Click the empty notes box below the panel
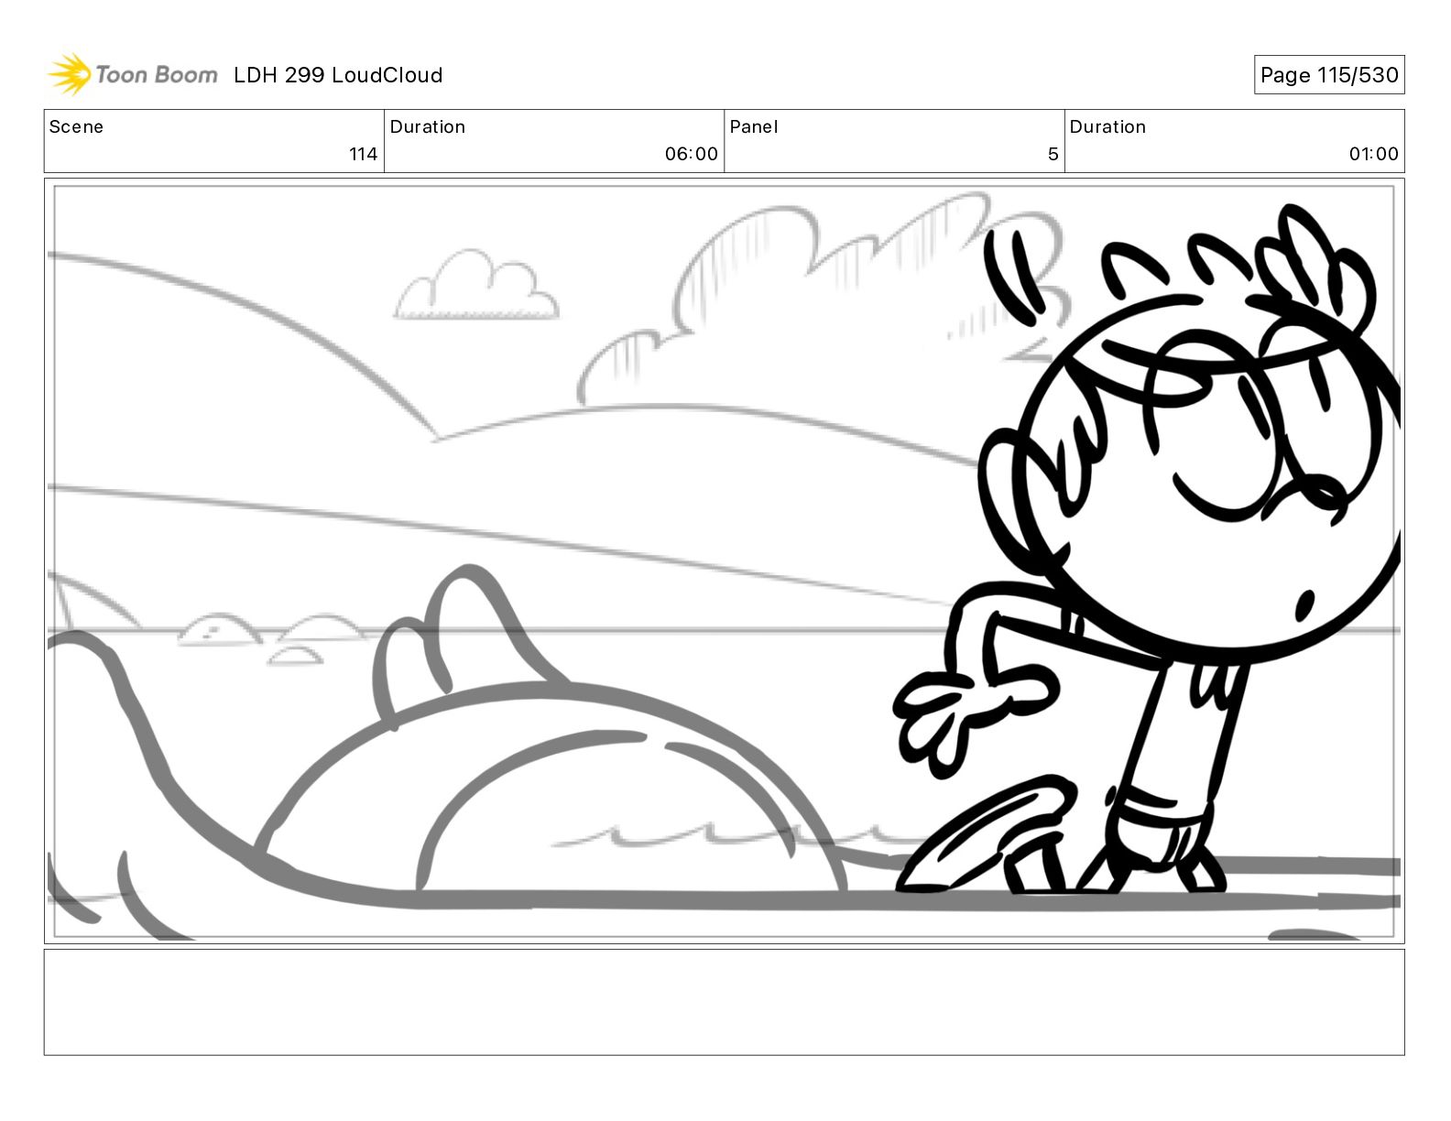This screenshot has width=1451, height=1121. tap(725, 1002)
